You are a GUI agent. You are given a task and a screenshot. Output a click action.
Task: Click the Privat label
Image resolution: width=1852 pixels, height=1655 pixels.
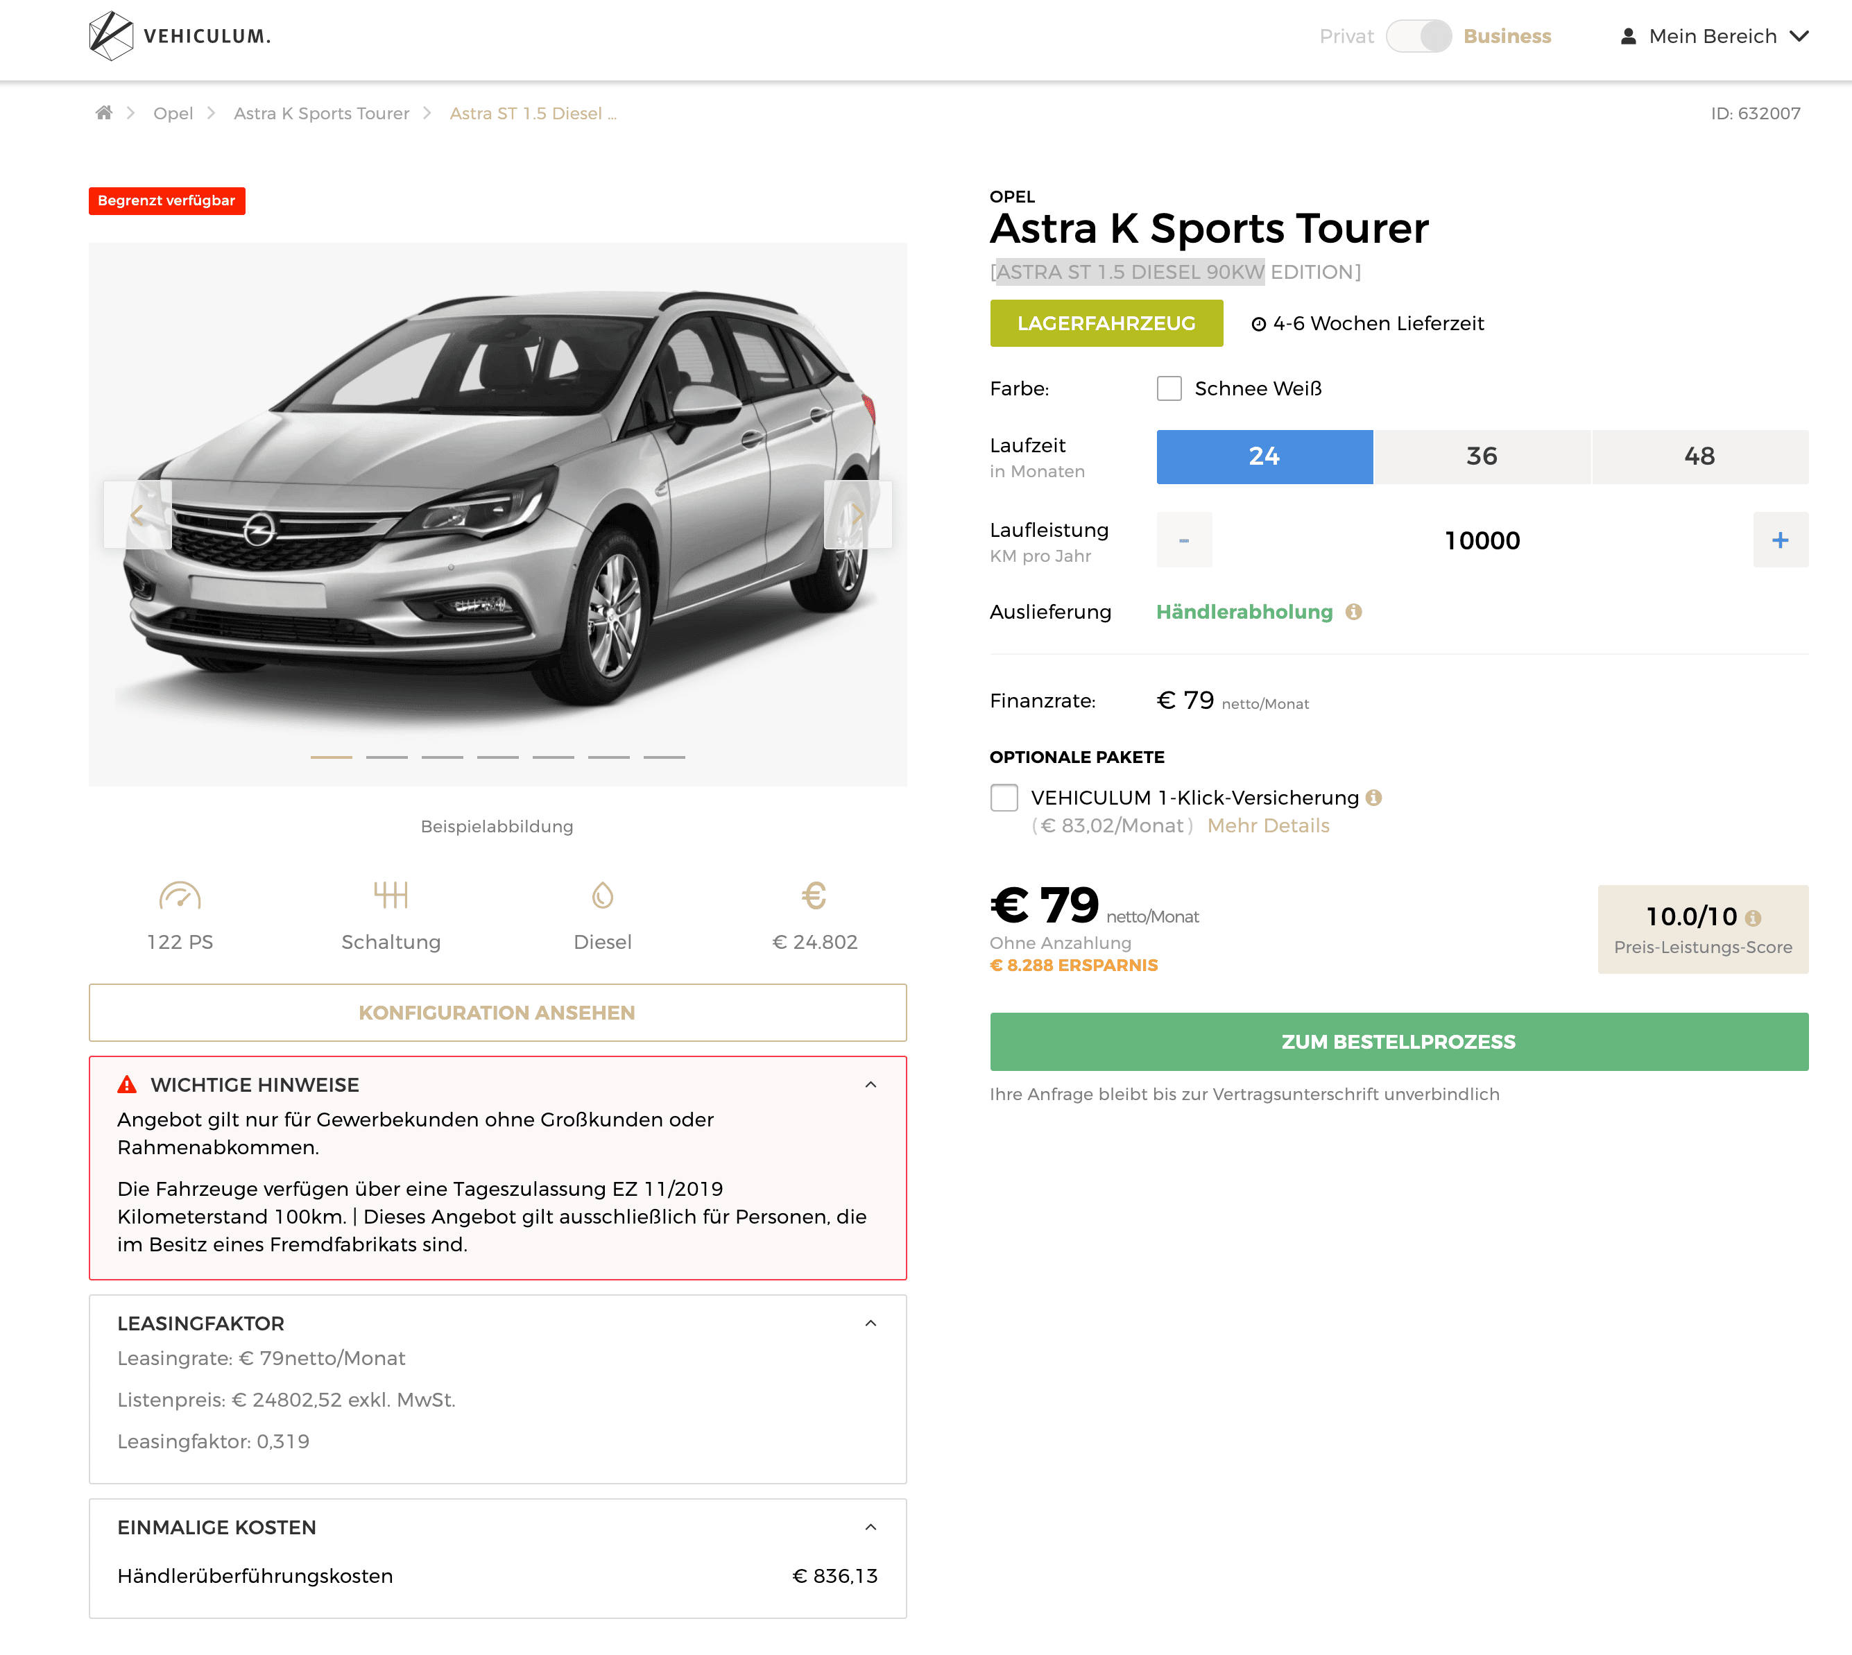tap(1346, 36)
